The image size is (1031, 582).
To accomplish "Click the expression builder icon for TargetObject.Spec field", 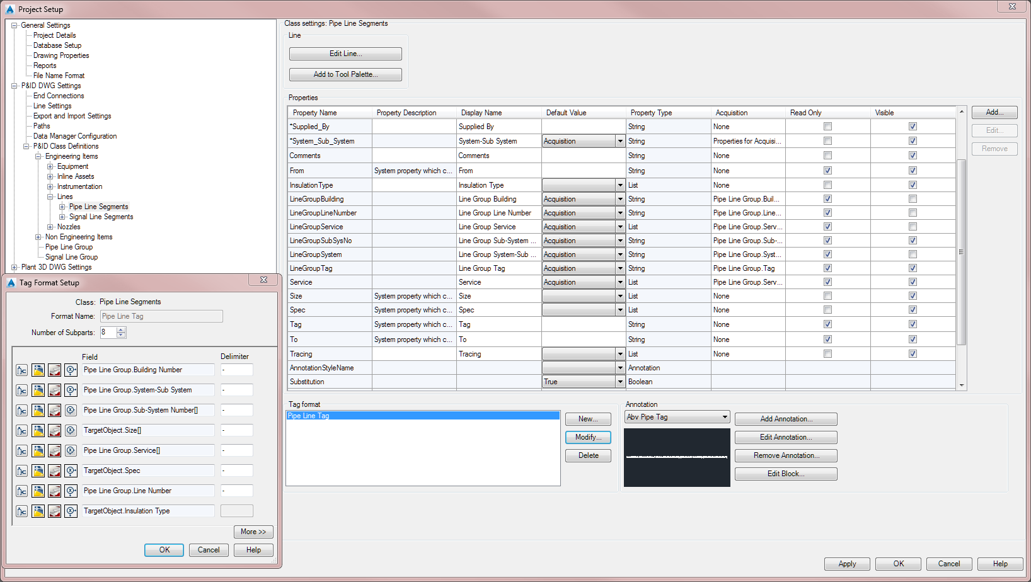I will pyautogui.click(x=71, y=471).
